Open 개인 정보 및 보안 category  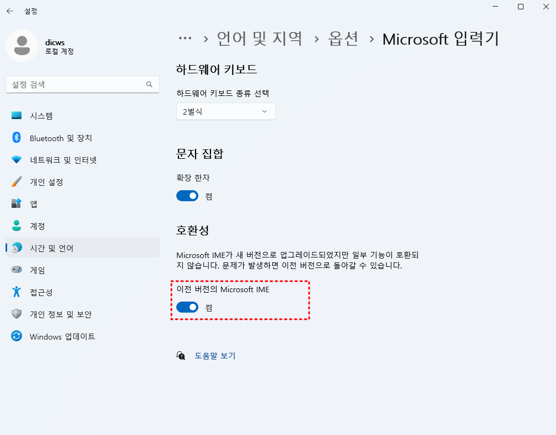tap(83, 314)
